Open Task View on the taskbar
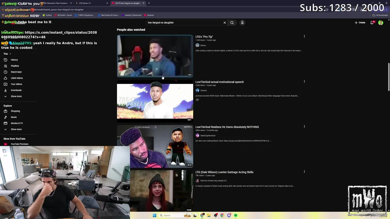The height and width of the screenshot is (219, 390). point(195,215)
